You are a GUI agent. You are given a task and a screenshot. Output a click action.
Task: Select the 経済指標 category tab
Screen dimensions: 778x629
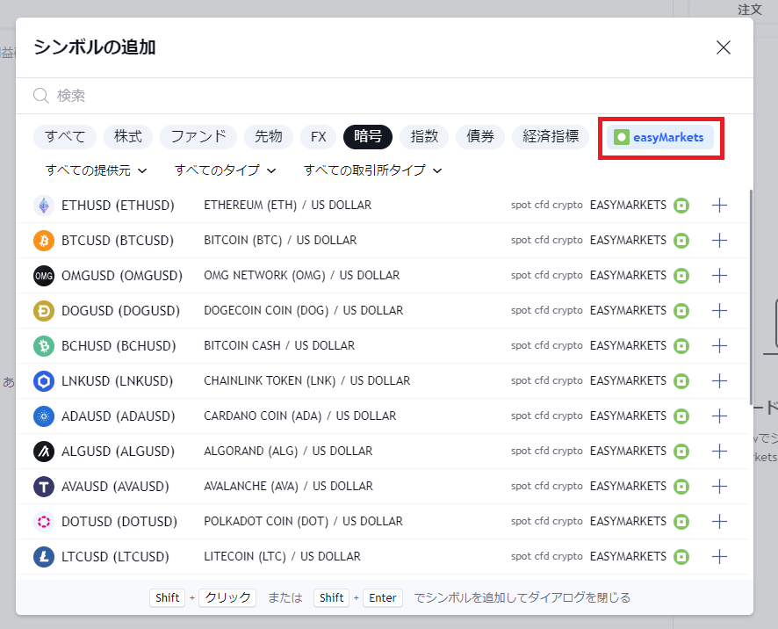coord(551,136)
